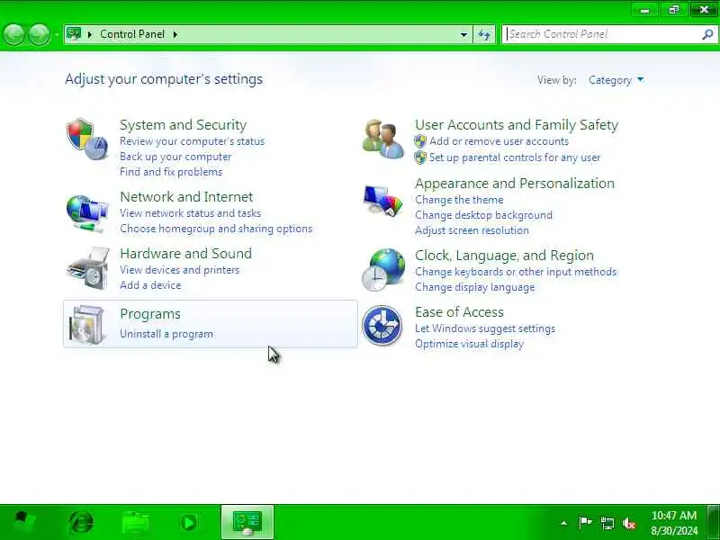Click Change display language
The width and height of the screenshot is (720, 540).
tap(475, 287)
